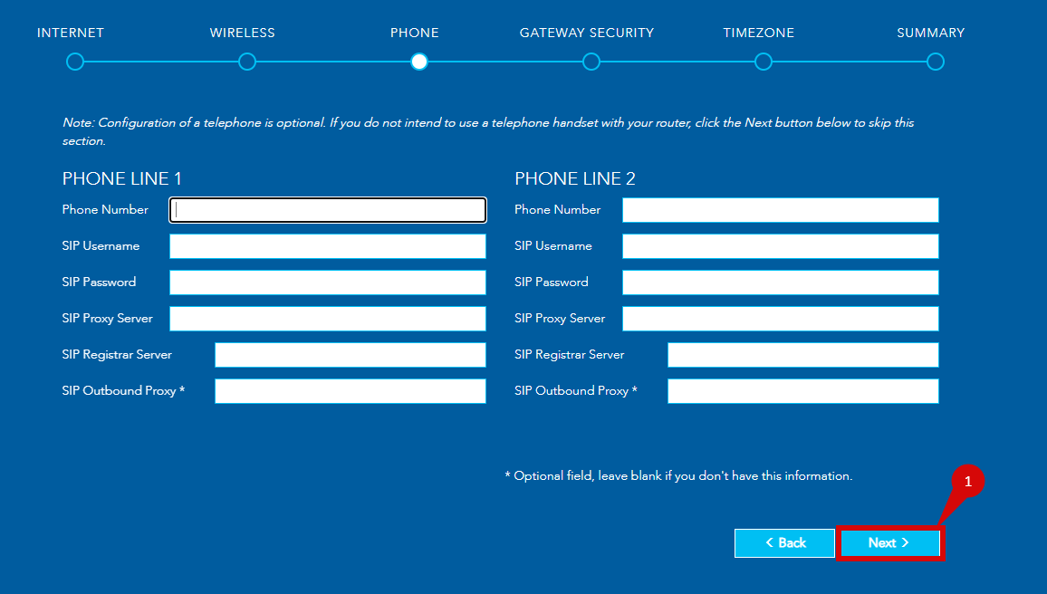Viewport: 1047px width, 594px height.
Task: Select the Timezone step circle
Action: coord(764,62)
